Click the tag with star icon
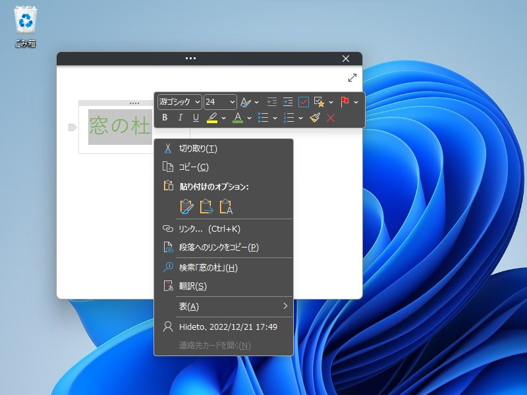The width and height of the screenshot is (527, 395). click(319, 102)
